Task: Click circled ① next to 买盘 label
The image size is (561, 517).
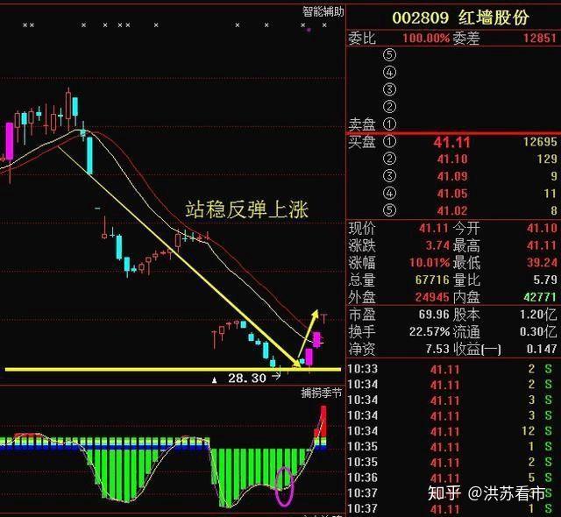Action: click(389, 142)
